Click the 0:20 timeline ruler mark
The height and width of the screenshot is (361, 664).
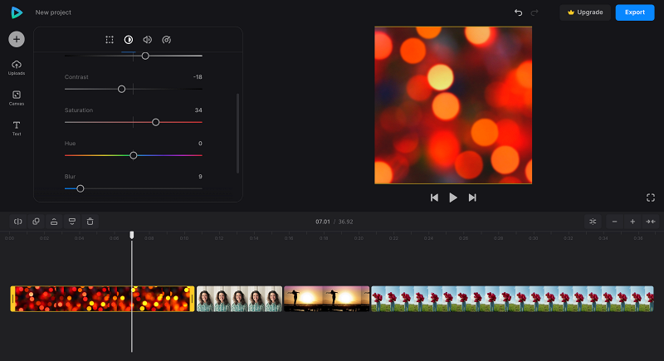[359, 238]
